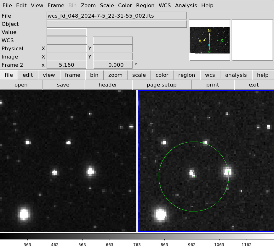
Task: Select the 'wcs' buttonbar tab
Action: click(210, 75)
